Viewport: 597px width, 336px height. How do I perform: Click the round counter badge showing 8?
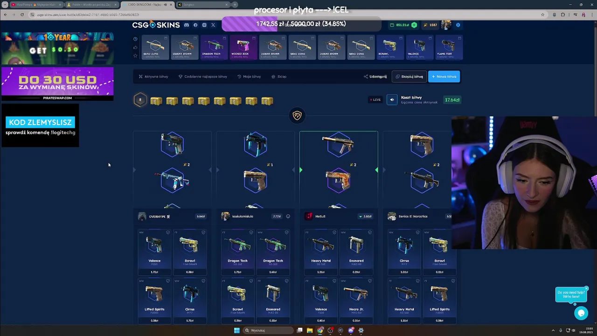140,99
